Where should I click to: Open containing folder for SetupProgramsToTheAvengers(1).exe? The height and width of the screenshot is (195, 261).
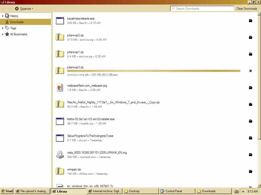(x=250, y=138)
